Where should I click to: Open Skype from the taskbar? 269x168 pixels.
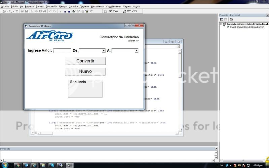pyautogui.click(x=52, y=165)
